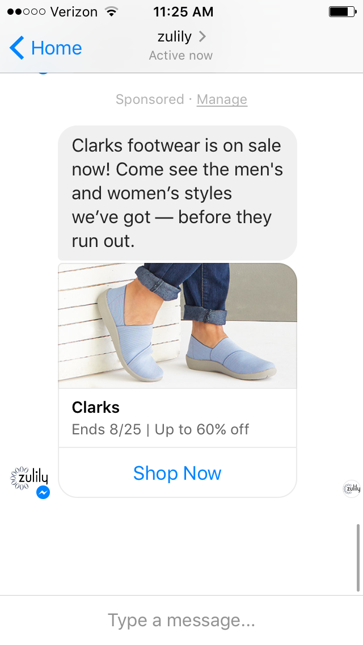Tap the Active now status label
Image resolution: width=363 pixels, height=645 pixels.
click(181, 55)
